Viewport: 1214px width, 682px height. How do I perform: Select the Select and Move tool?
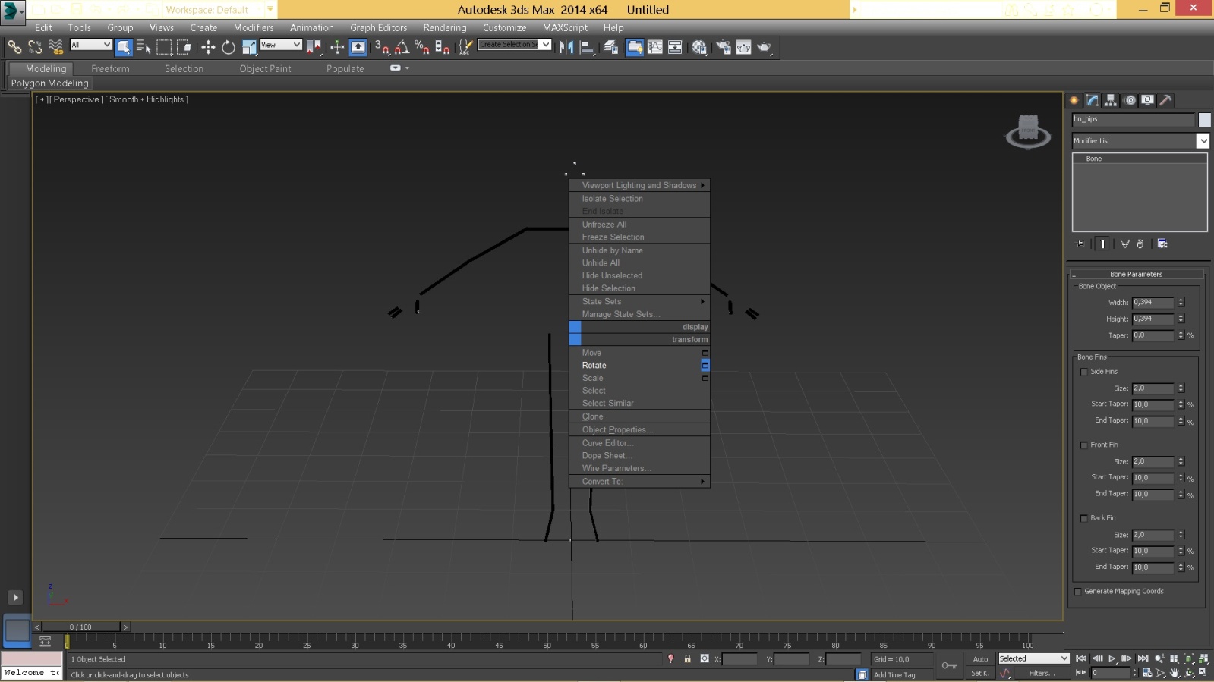pos(208,47)
